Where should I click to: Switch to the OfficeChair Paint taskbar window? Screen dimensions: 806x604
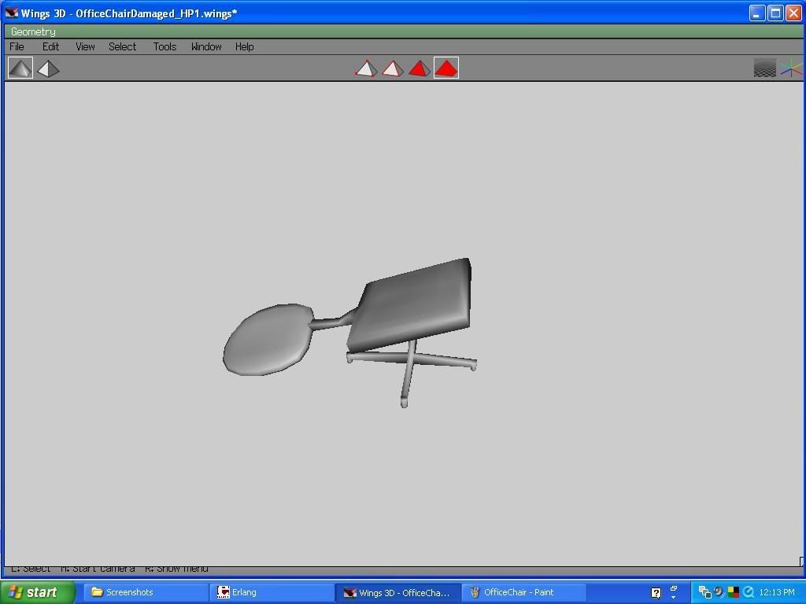click(x=523, y=592)
